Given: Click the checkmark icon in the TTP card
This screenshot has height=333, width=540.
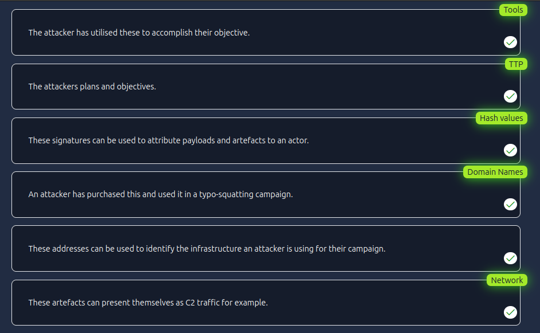Looking at the screenshot, I should [x=510, y=96].
